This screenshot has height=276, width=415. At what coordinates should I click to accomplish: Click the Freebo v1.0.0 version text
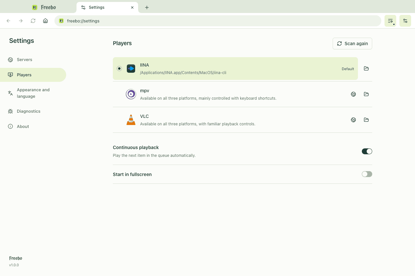[14, 265]
